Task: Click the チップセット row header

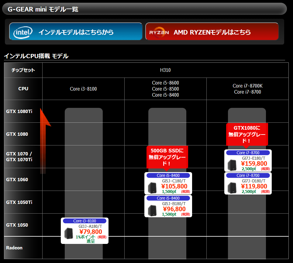Action: click(x=23, y=70)
